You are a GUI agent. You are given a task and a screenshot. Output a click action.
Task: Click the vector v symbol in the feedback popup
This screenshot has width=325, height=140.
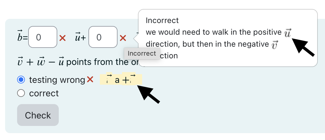coord(274,45)
